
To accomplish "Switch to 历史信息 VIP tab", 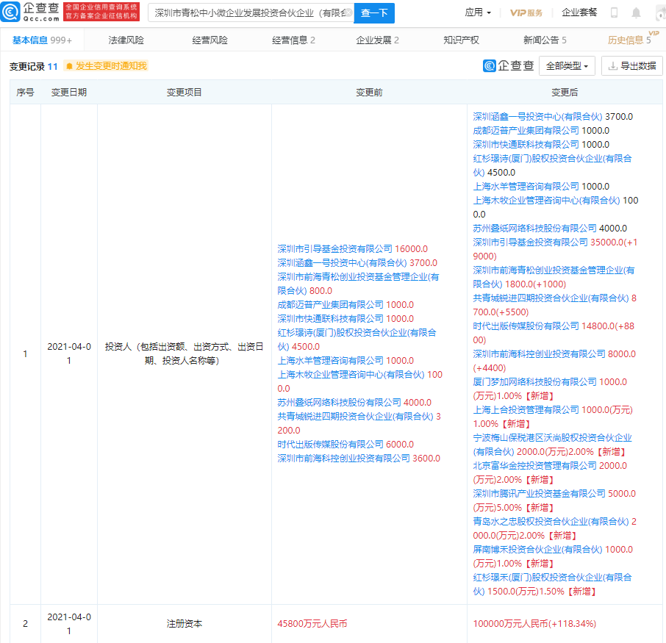I will click(629, 40).
